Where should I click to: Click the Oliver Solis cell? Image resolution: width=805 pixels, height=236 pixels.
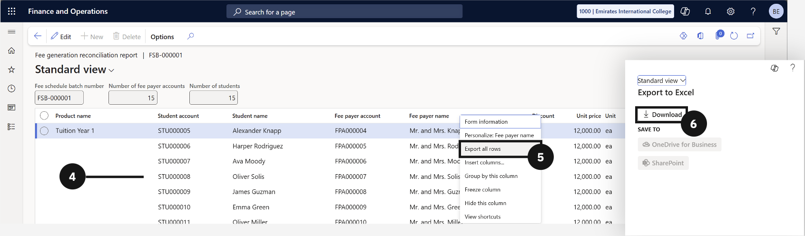point(248,177)
